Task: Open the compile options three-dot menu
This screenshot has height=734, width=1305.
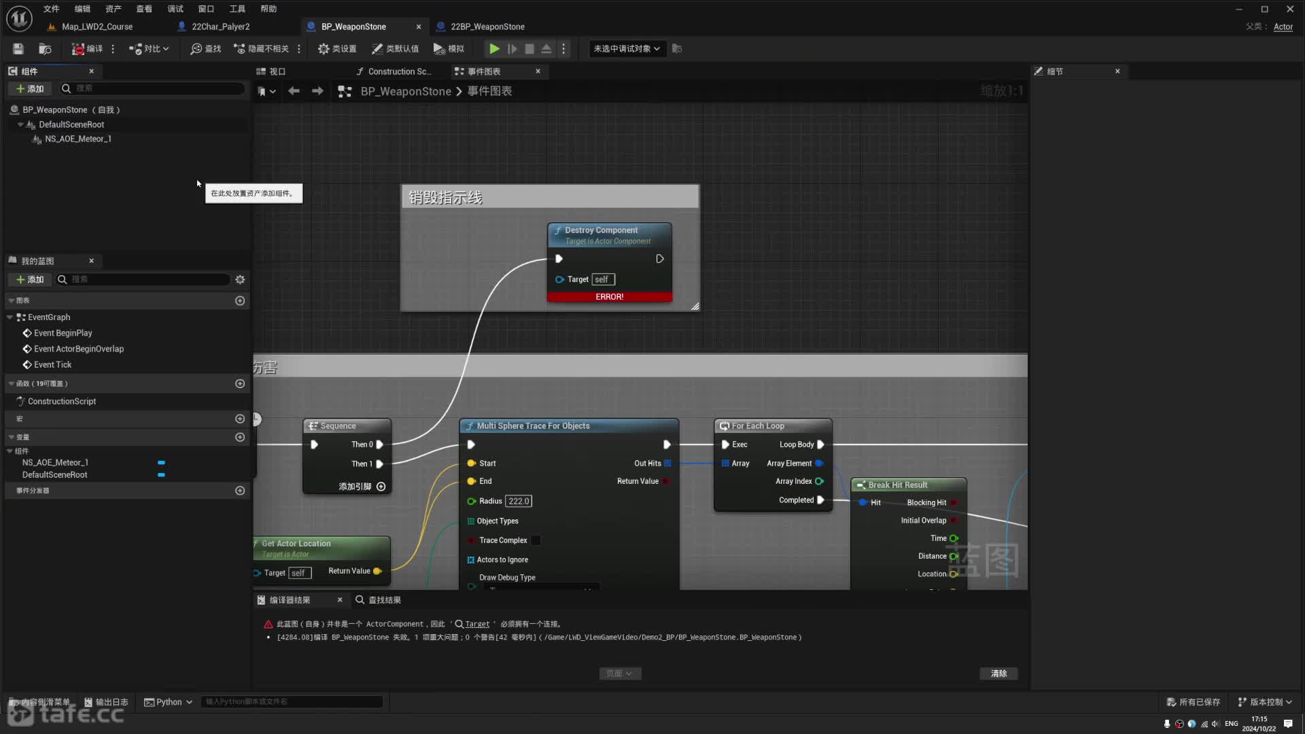Action: pyautogui.click(x=113, y=49)
